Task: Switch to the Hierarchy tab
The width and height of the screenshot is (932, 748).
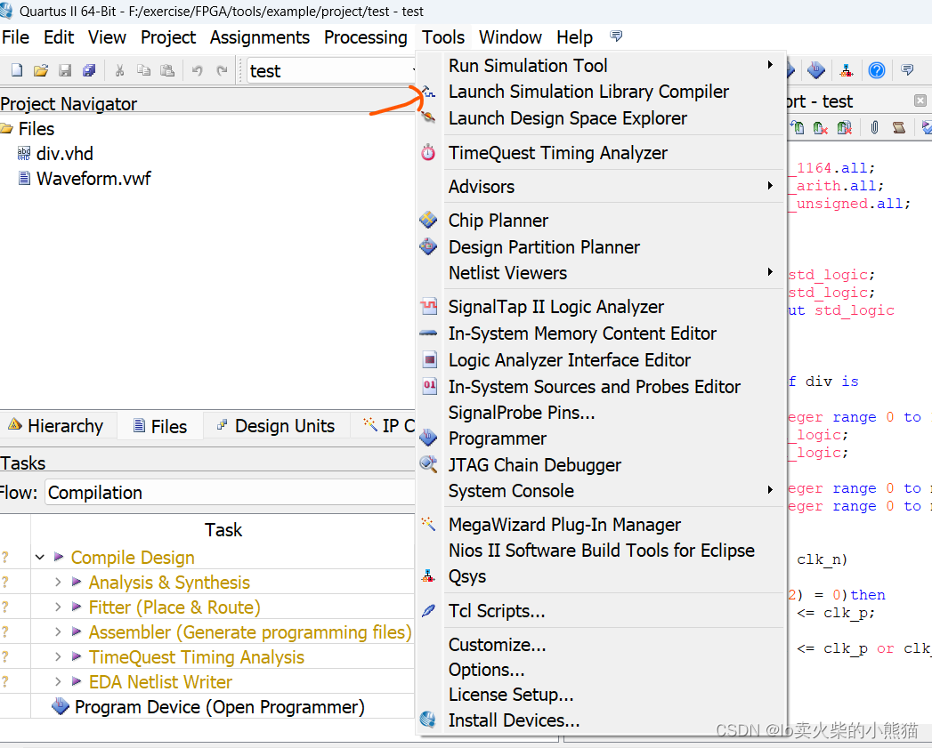Action: pyautogui.click(x=55, y=426)
